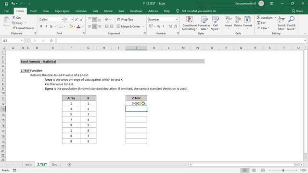Image resolution: width=308 pixels, height=173 pixels.
Task: Click the Insert Function fx button
Action: click(x=51, y=40)
